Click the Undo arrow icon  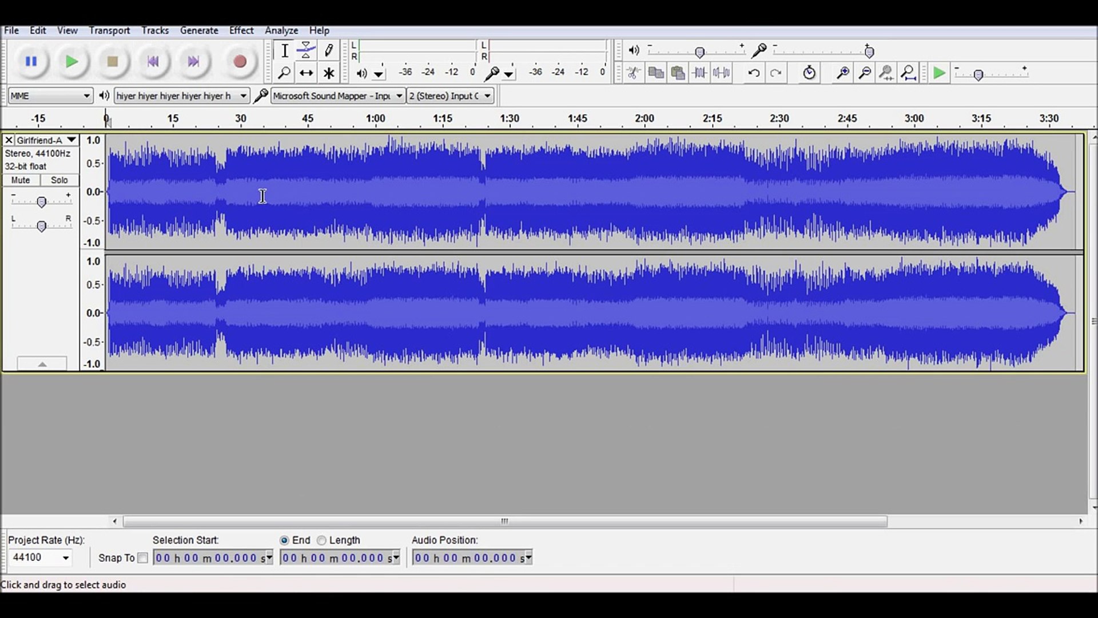click(x=754, y=73)
